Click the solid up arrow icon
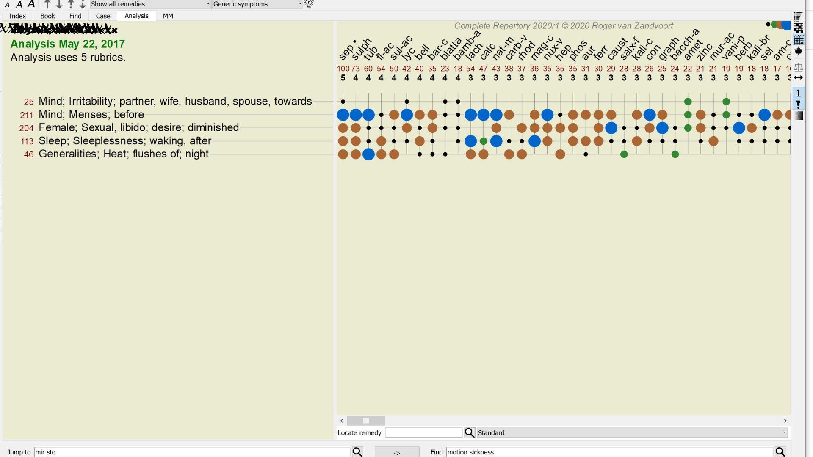The width and height of the screenshot is (813, 457). pos(47,4)
